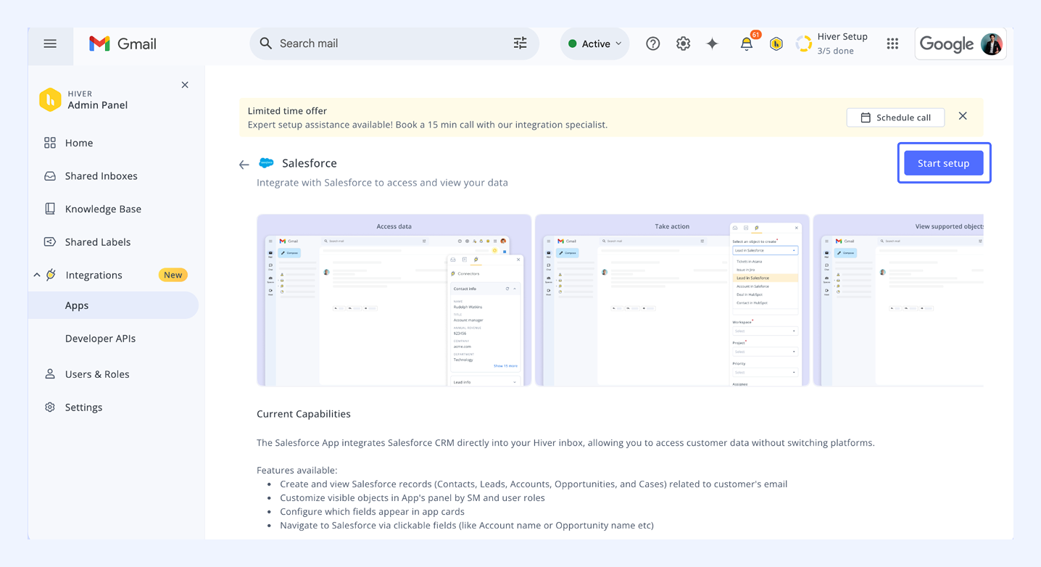Open Hiver notifications bell
Viewport: 1041px width, 567px height.
click(747, 44)
